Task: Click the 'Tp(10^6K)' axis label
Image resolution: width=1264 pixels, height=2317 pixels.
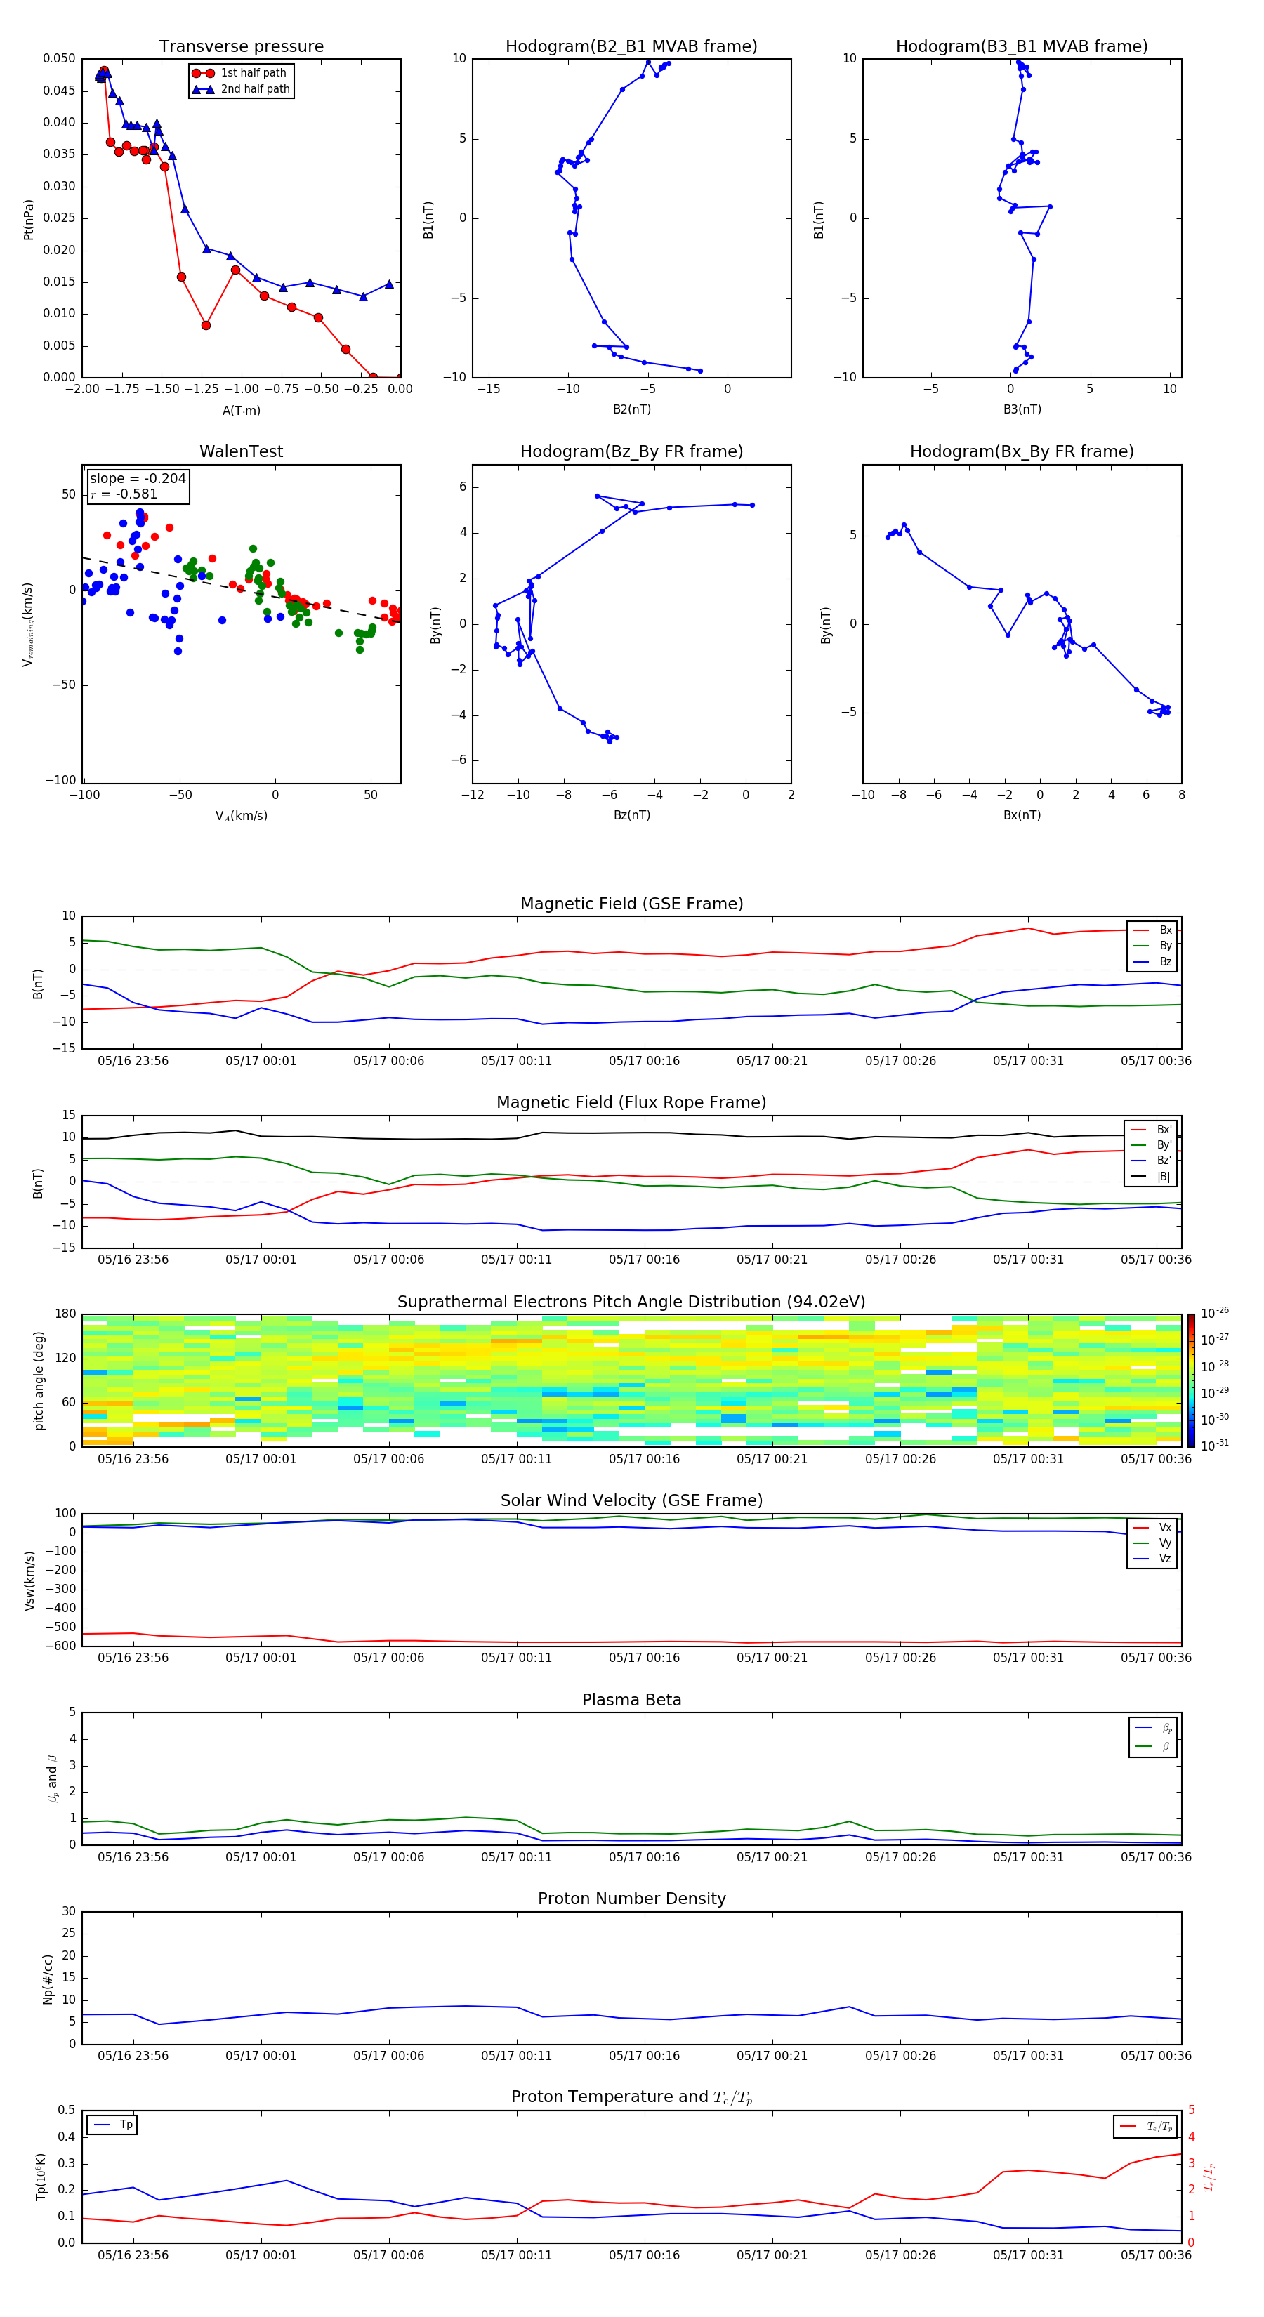Action: [x=41, y=2177]
